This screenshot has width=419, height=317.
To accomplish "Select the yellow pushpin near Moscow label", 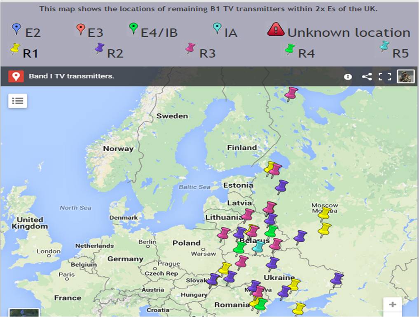I will (x=325, y=214).
